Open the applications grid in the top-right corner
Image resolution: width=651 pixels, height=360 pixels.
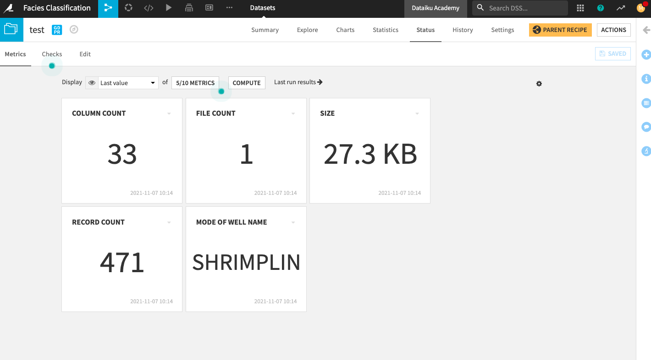[581, 8]
